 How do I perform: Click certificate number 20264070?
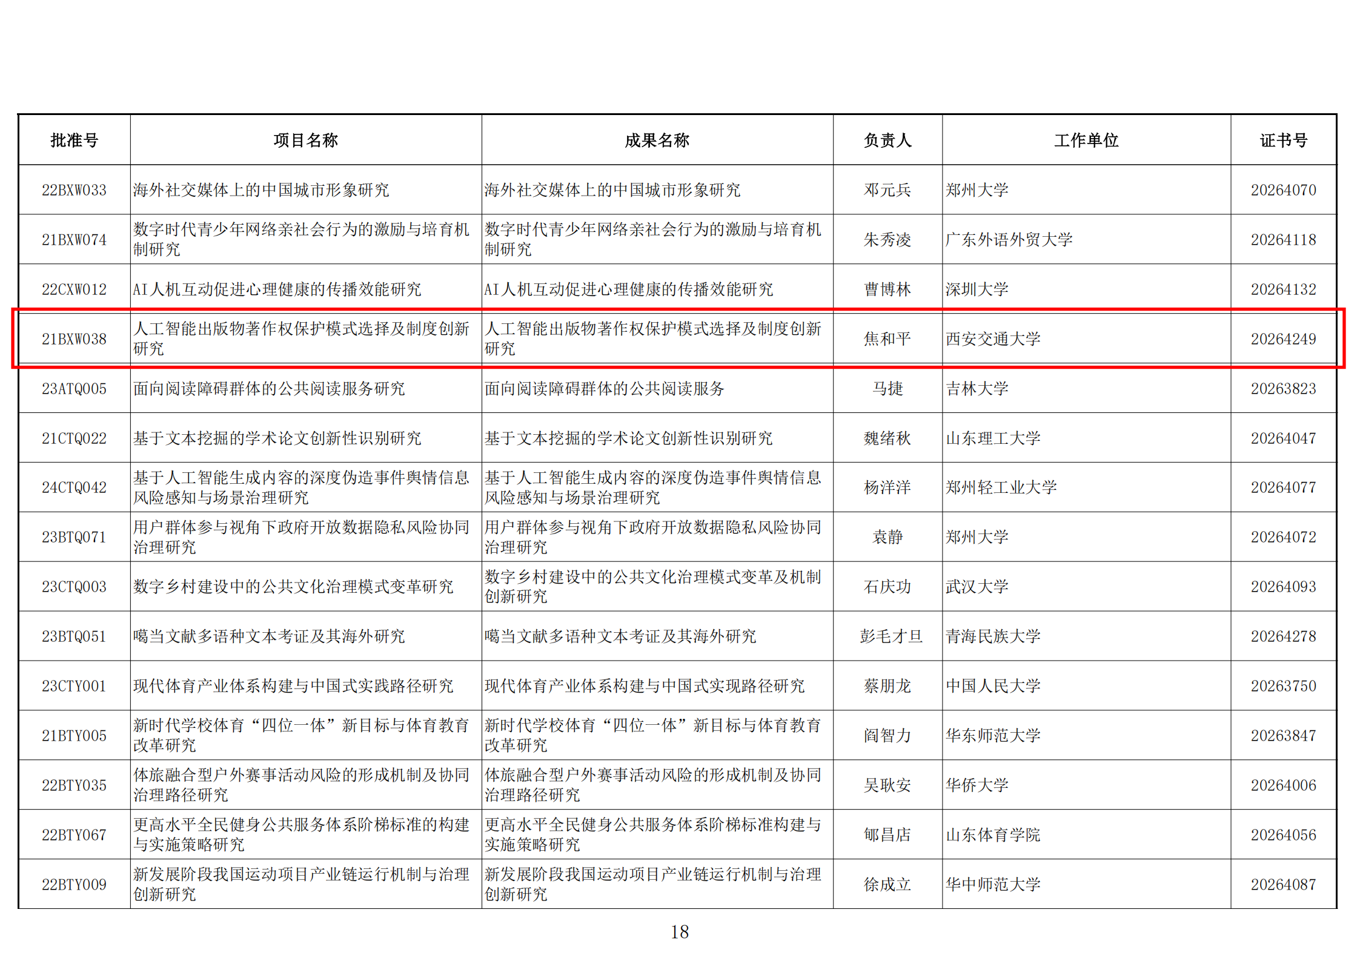pyautogui.click(x=1284, y=190)
